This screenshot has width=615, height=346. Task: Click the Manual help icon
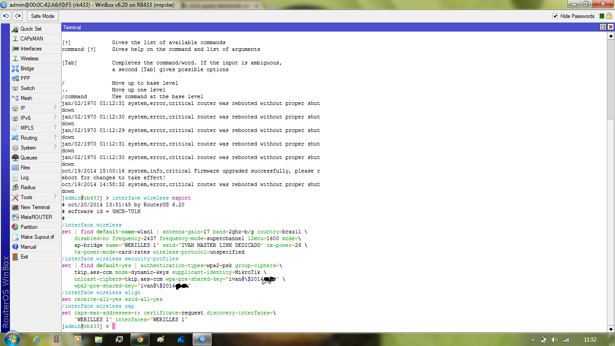(15, 246)
